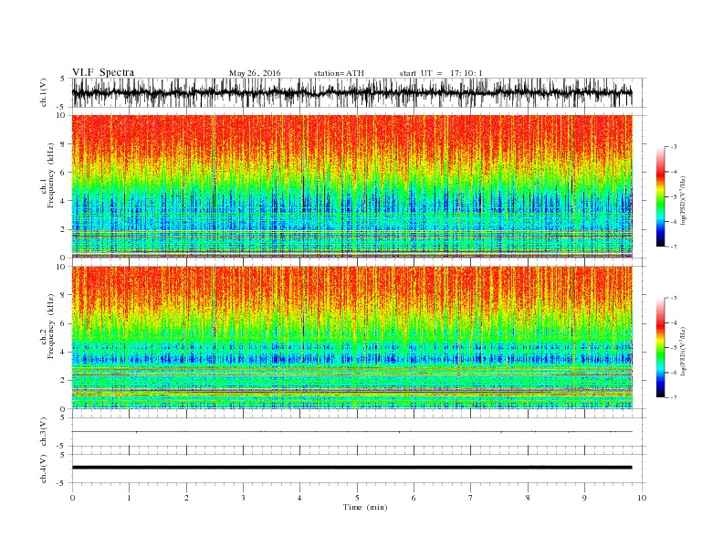Click the 'start UT = 17:10:1' text
This screenshot has width=723, height=559.
pos(441,73)
